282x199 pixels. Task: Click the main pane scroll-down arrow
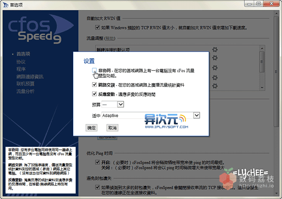coord(276,193)
